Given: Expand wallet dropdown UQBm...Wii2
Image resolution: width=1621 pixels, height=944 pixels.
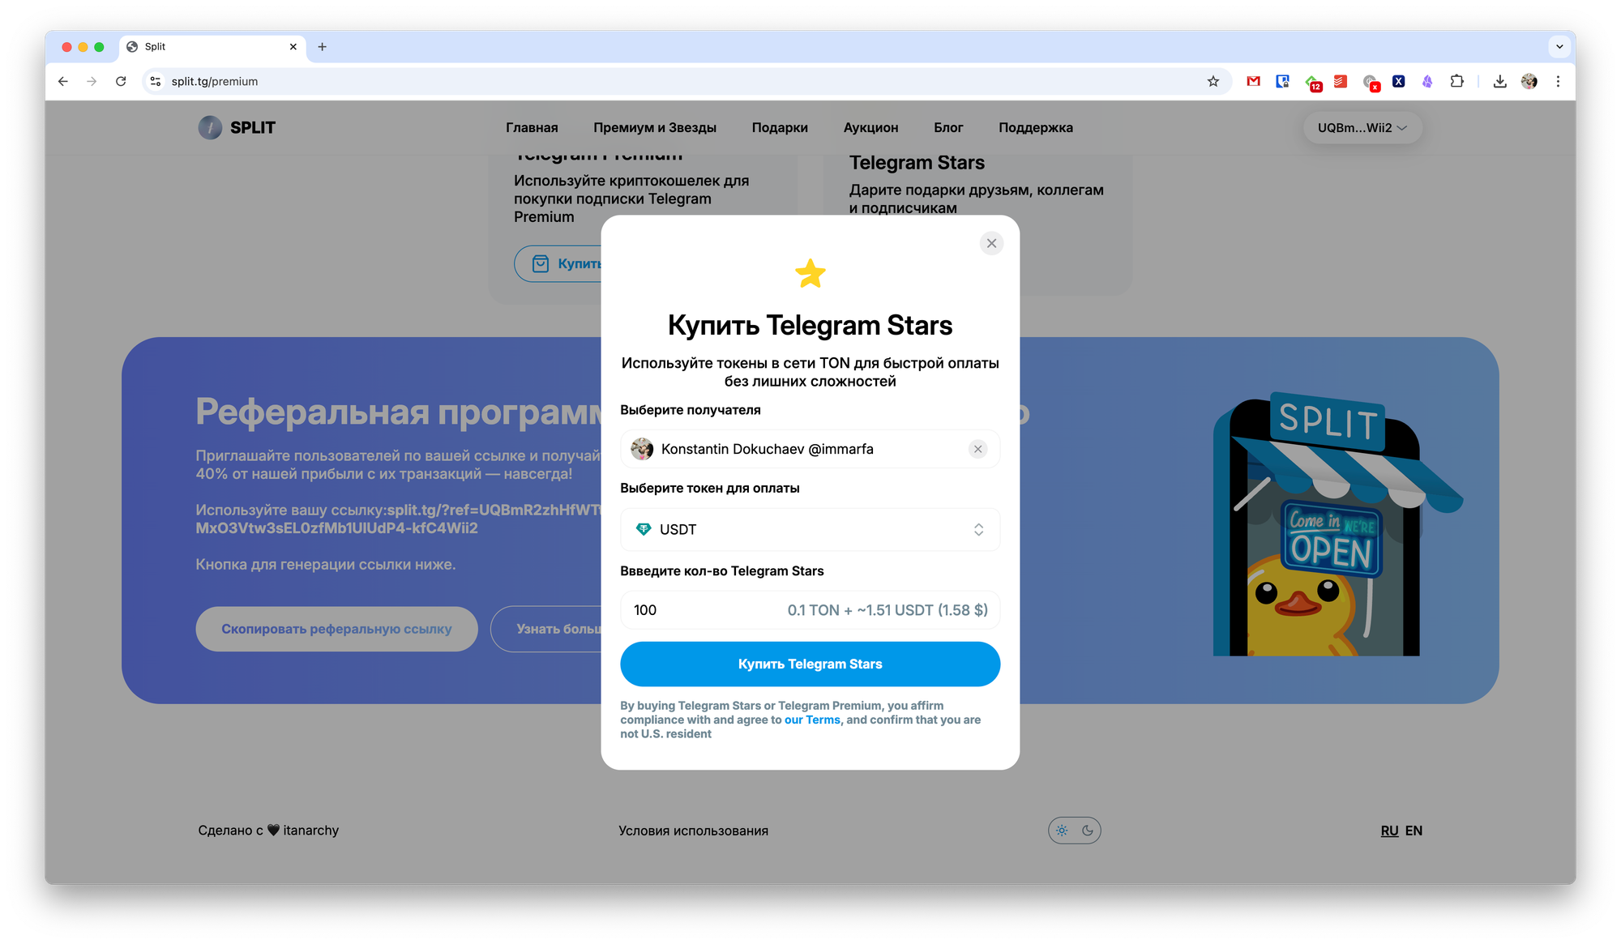Looking at the screenshot, I should tap(1362, 128).
